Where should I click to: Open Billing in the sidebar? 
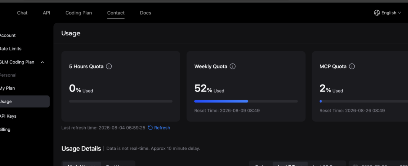click(x=5, y=130)
